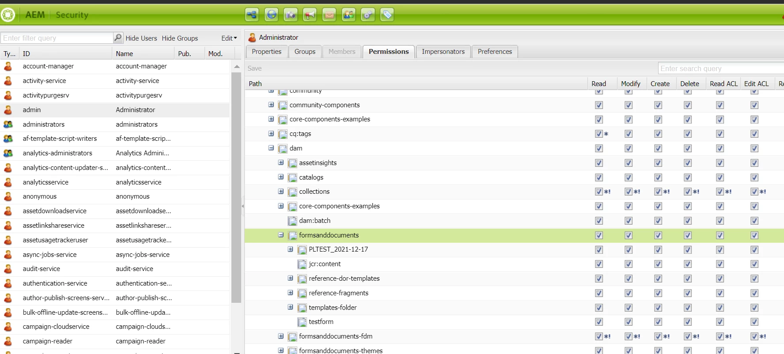Open the Edit dropdown menu
The width and height of the screenshot is (784, 354).
[229, 38]
